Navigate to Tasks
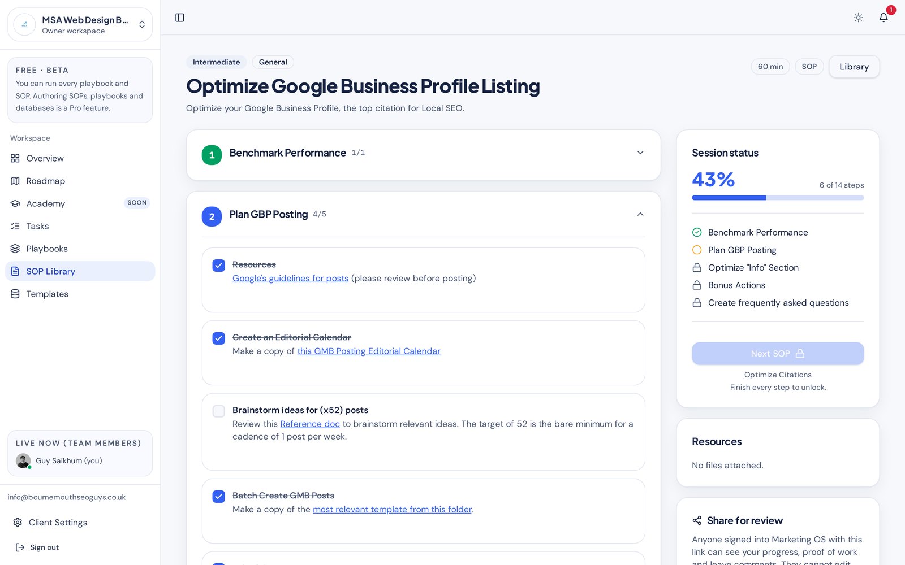Screen dimensions: 905x565 (80, 226)
